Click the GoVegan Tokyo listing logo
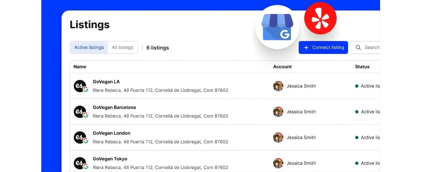430x172 pixels. point(80,163)
